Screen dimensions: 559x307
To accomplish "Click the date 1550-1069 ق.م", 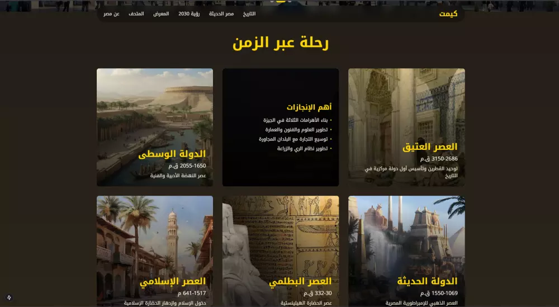I will point(439,293).
